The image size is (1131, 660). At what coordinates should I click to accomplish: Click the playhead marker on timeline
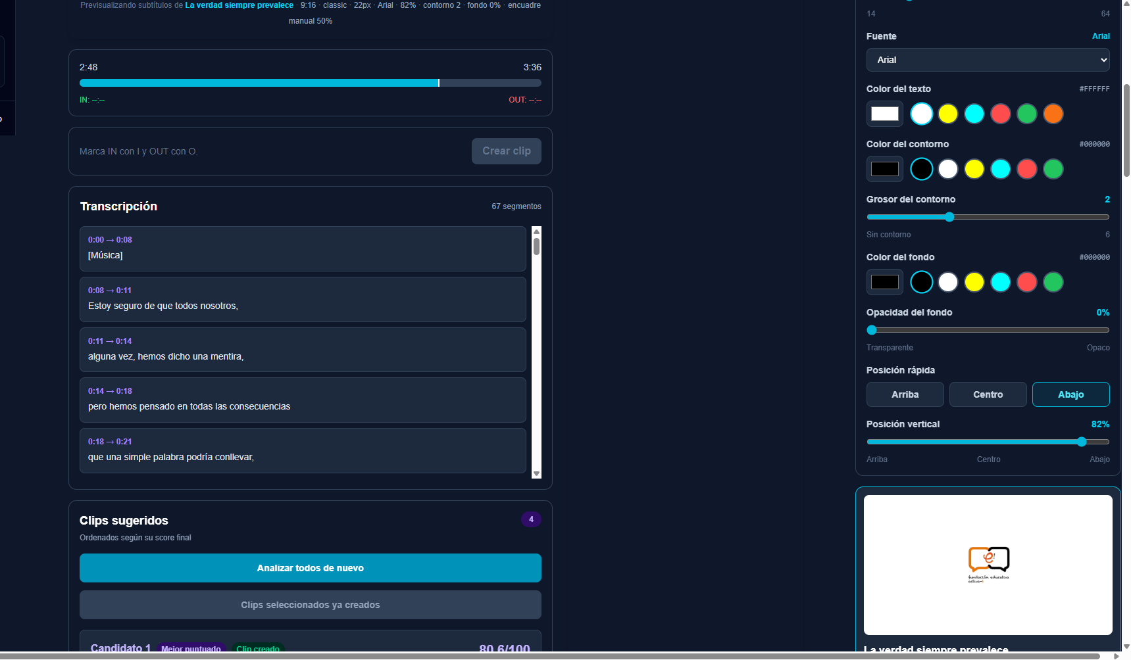click(439, 83)
